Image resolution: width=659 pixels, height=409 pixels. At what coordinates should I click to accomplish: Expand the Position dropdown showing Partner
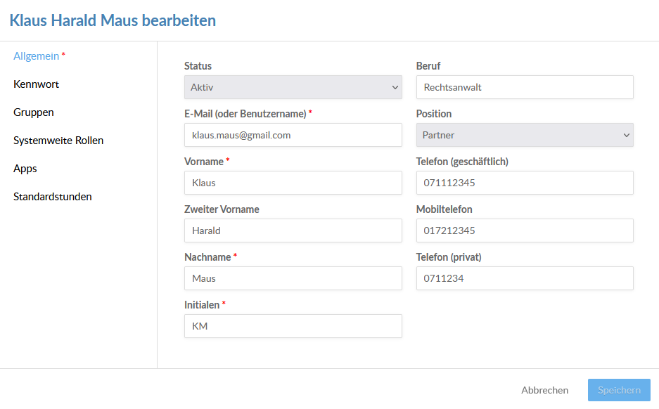pyautogui.click(x=525, y=135)
